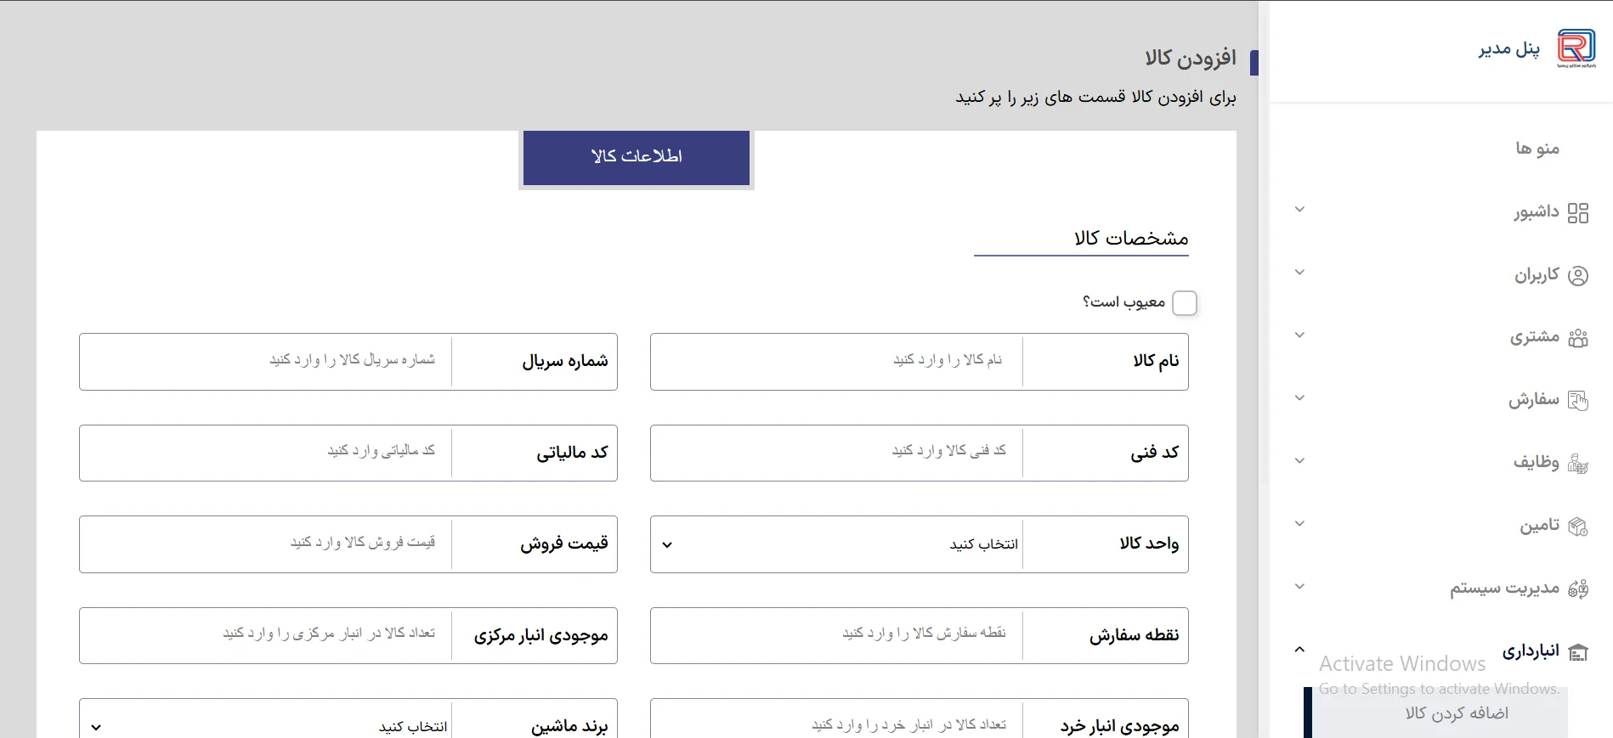Click the کاربران user profile icon
Viewport: 1613px width, 738px height.
pyautogui.click(x=1577, y=276)
